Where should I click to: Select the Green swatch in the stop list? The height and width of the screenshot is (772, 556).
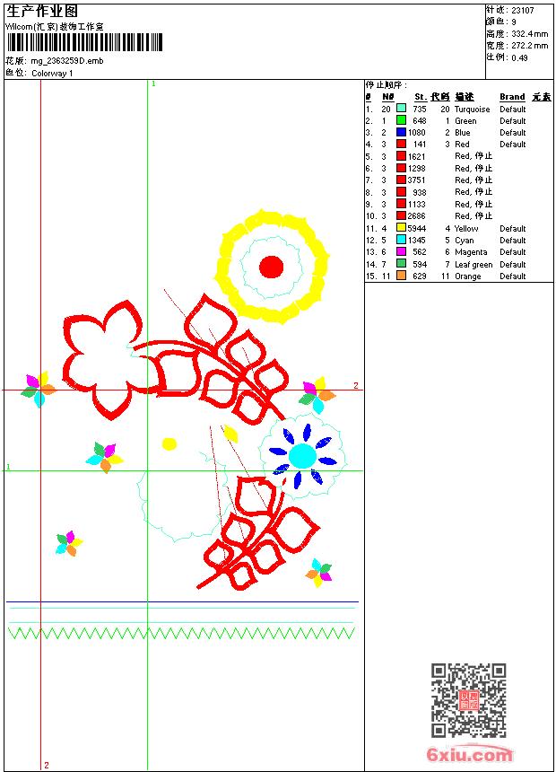pos(401,120)
